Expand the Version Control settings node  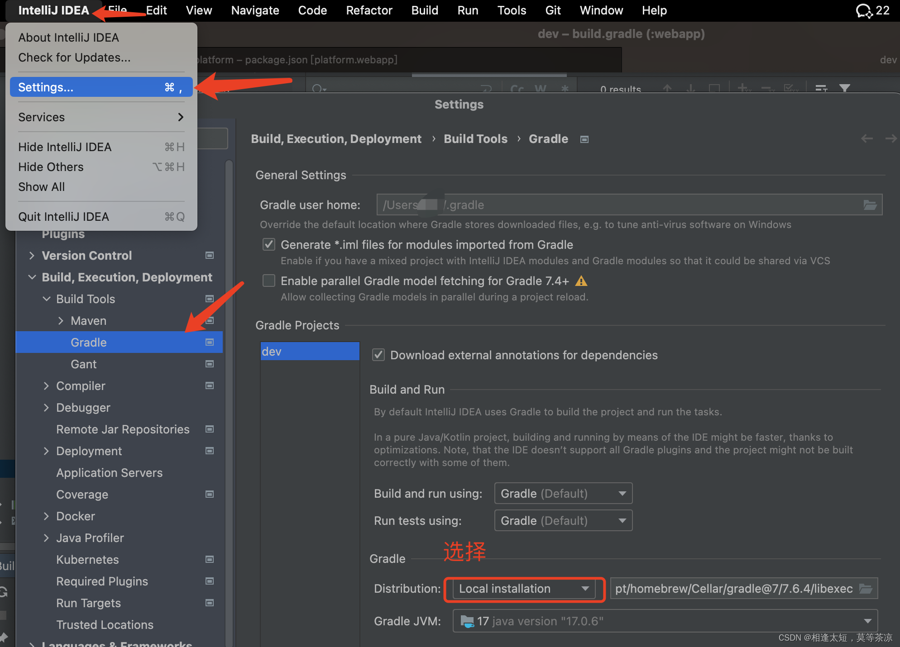point(32,256)
